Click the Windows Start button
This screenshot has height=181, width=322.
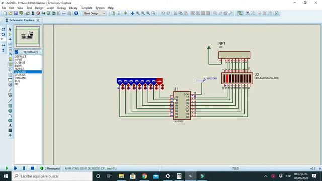pos(6,176)
